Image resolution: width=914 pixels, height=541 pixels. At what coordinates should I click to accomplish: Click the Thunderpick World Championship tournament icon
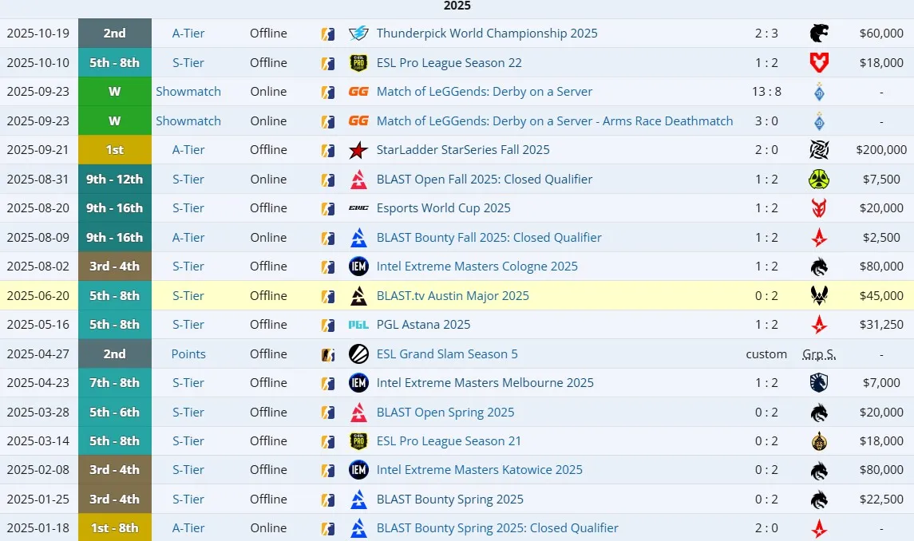[358, 34]
